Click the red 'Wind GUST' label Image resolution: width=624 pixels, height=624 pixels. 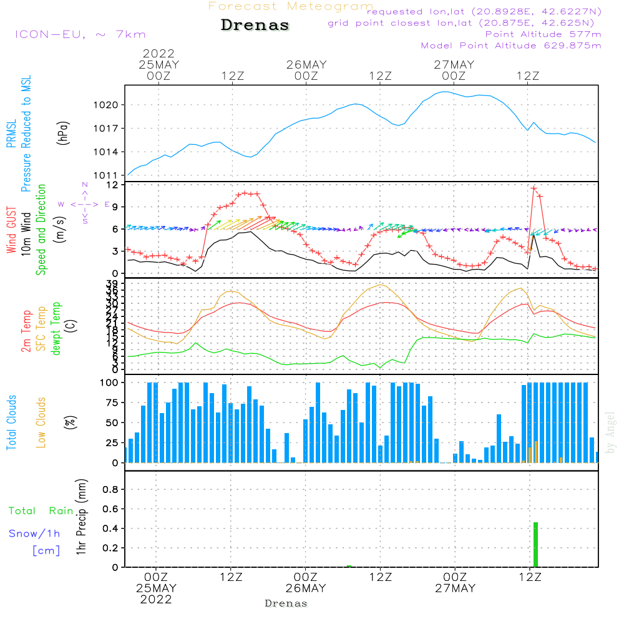(x=11, y=230)
